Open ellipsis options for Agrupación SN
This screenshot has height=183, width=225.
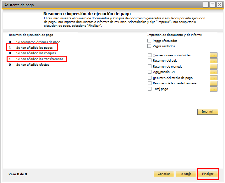coord(214,72)
